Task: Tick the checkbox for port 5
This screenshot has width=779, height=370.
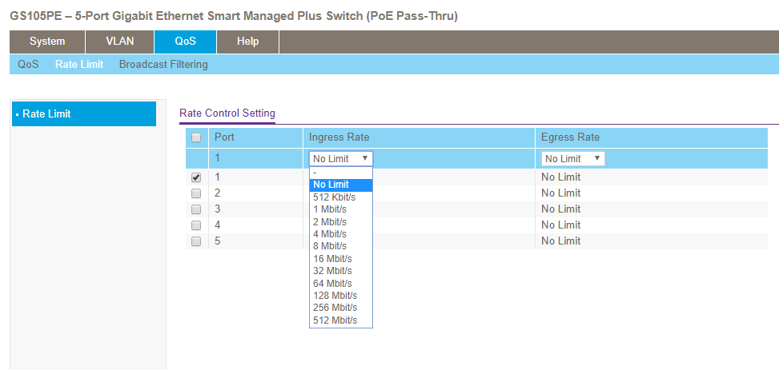Action: coord(196,241)
